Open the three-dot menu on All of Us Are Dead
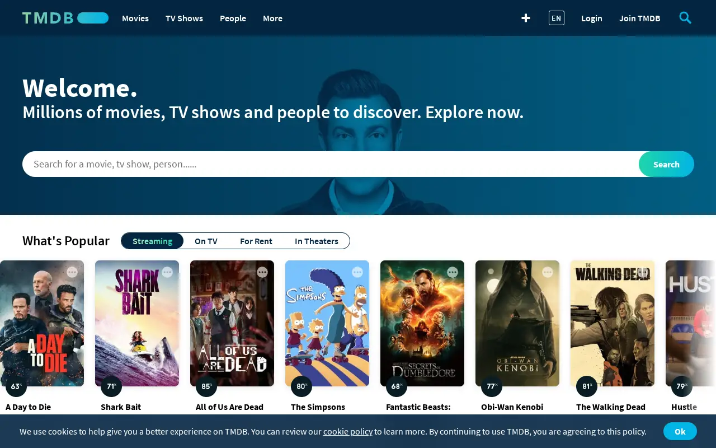 point(262,272)
